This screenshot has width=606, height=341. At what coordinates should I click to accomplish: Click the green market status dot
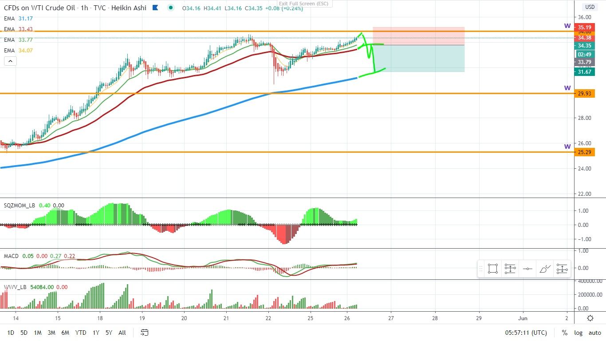[x=171, y=8]
